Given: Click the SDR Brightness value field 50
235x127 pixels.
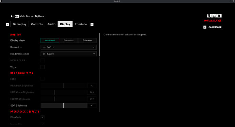Looking at the screenshot, I should (x=92, y=106).
